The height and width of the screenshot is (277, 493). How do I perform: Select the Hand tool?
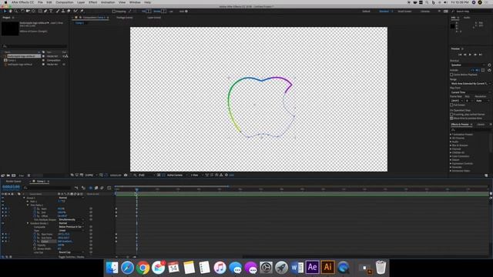click(x=10, y=11)
